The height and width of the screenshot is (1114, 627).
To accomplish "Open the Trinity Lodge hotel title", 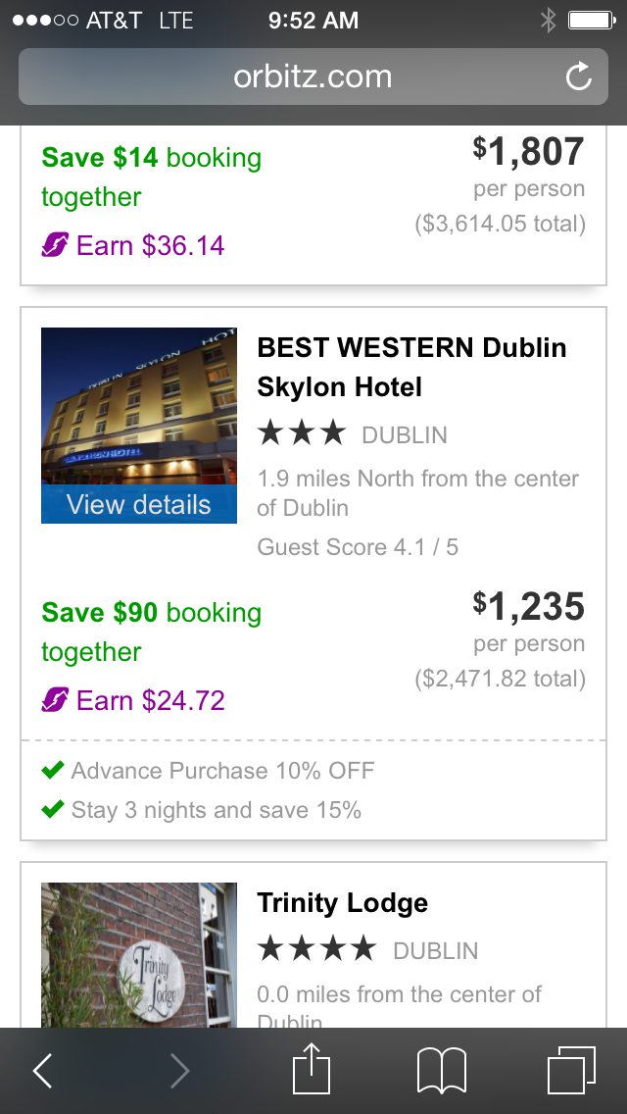I will (x=342, y=903).
